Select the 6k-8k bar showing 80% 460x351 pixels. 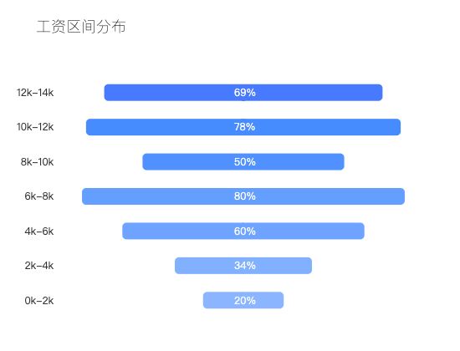click(243, 196)
